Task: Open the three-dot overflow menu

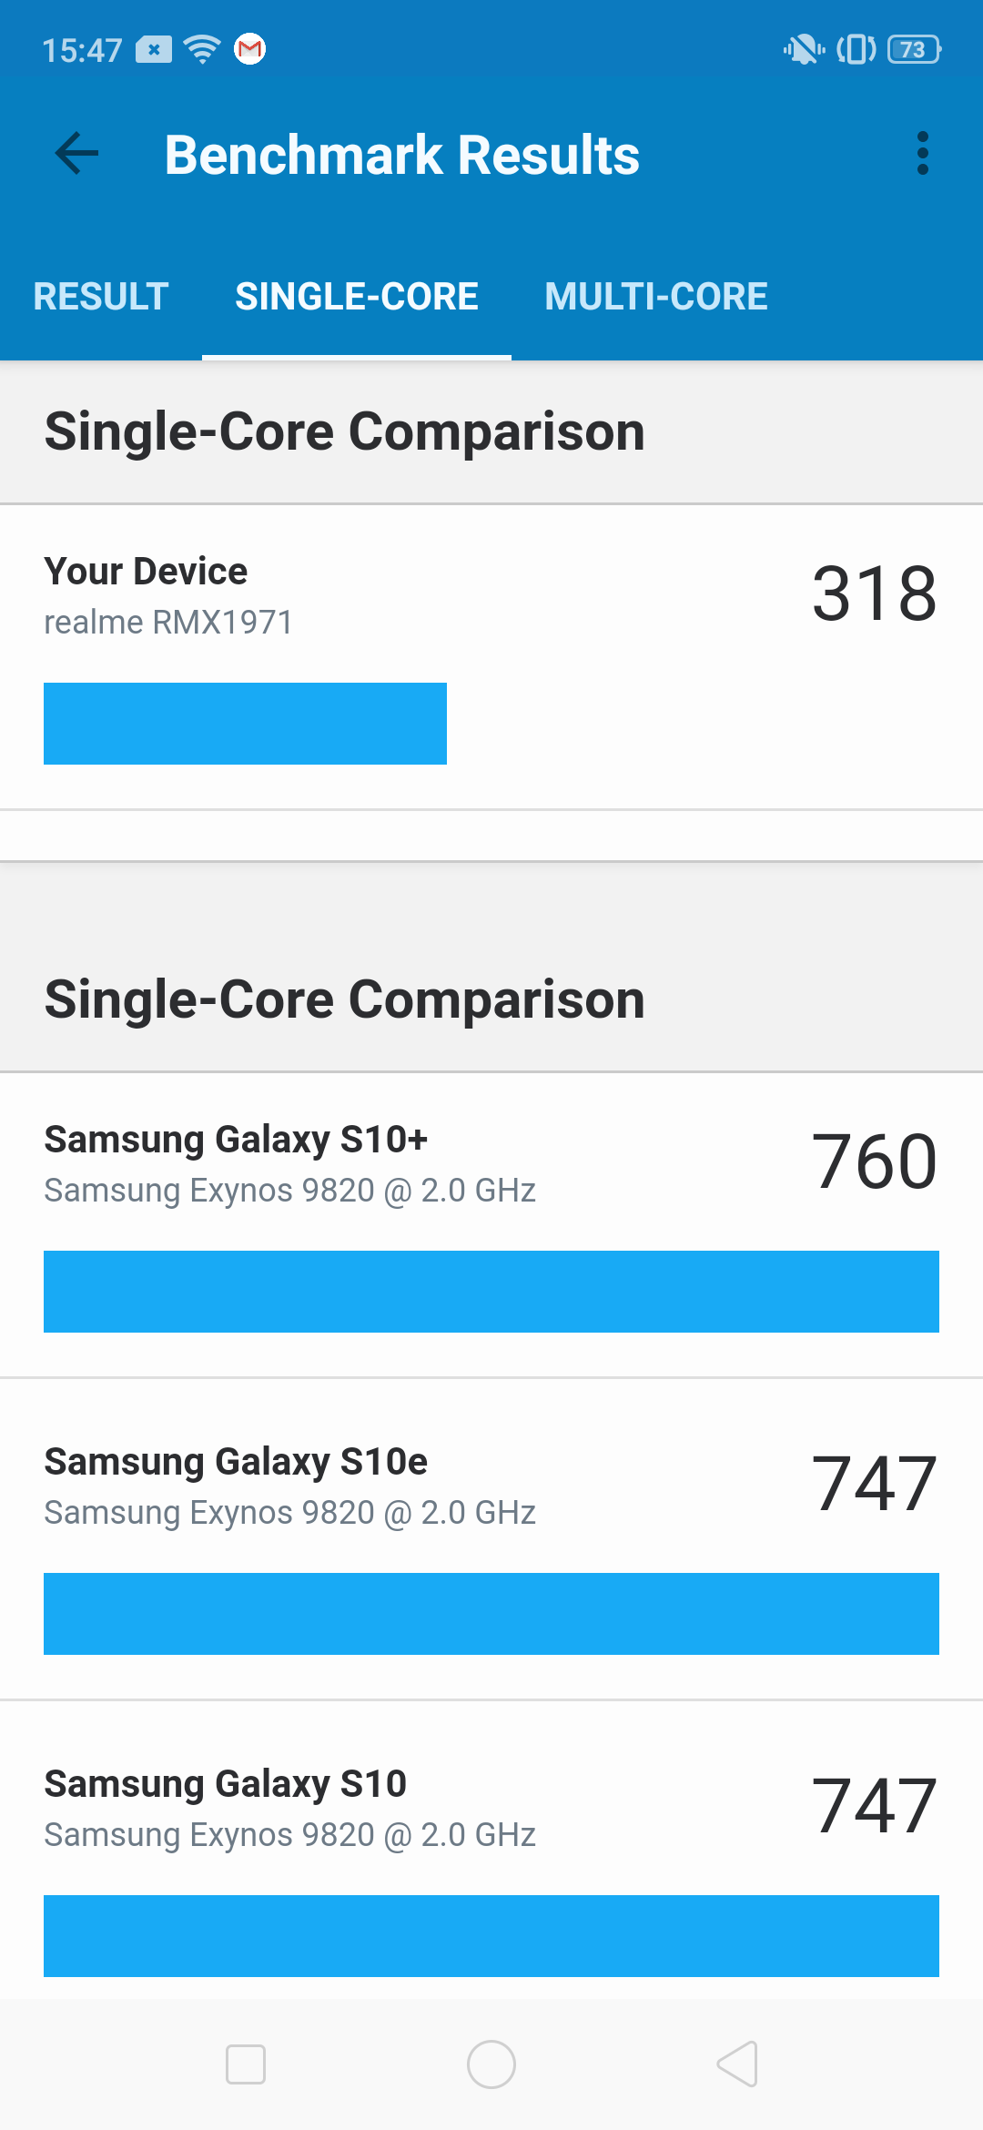Action: pos(922,153)
